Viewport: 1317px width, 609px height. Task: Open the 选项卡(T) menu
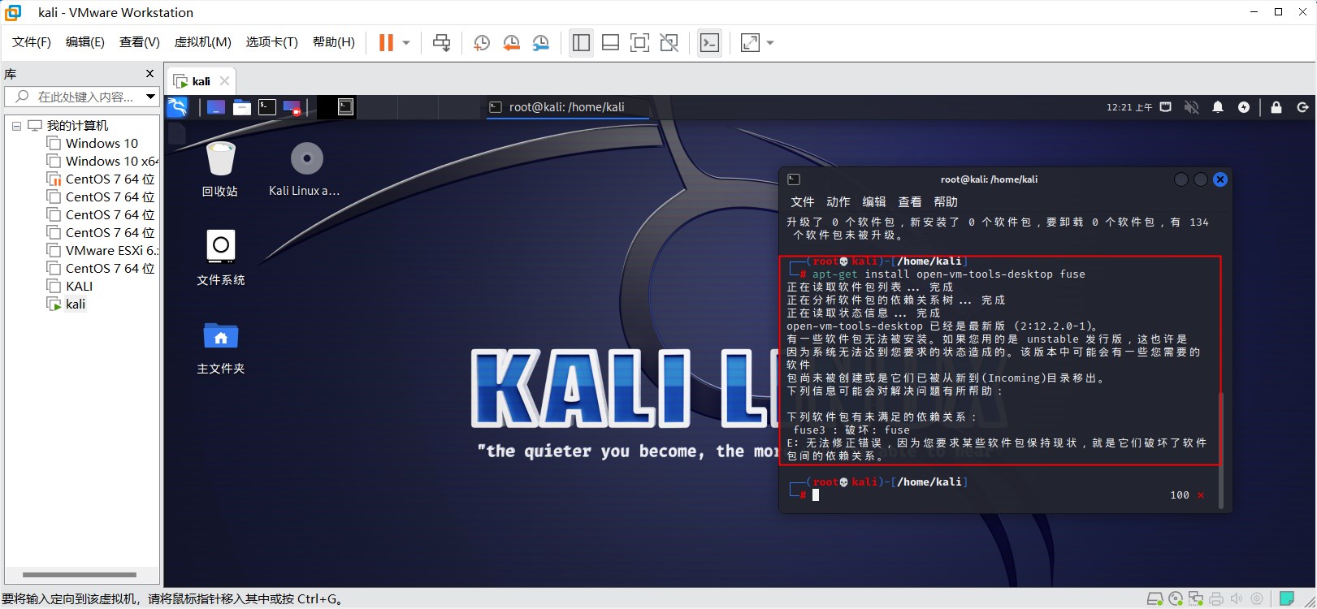272,42
